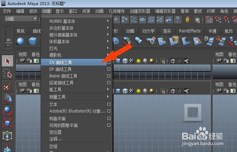Select the Move tool cone icon

7,99
